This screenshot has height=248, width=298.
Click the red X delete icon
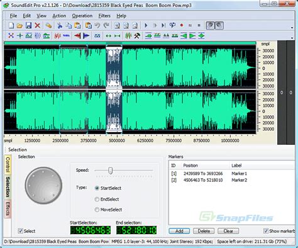coord(37,26)
